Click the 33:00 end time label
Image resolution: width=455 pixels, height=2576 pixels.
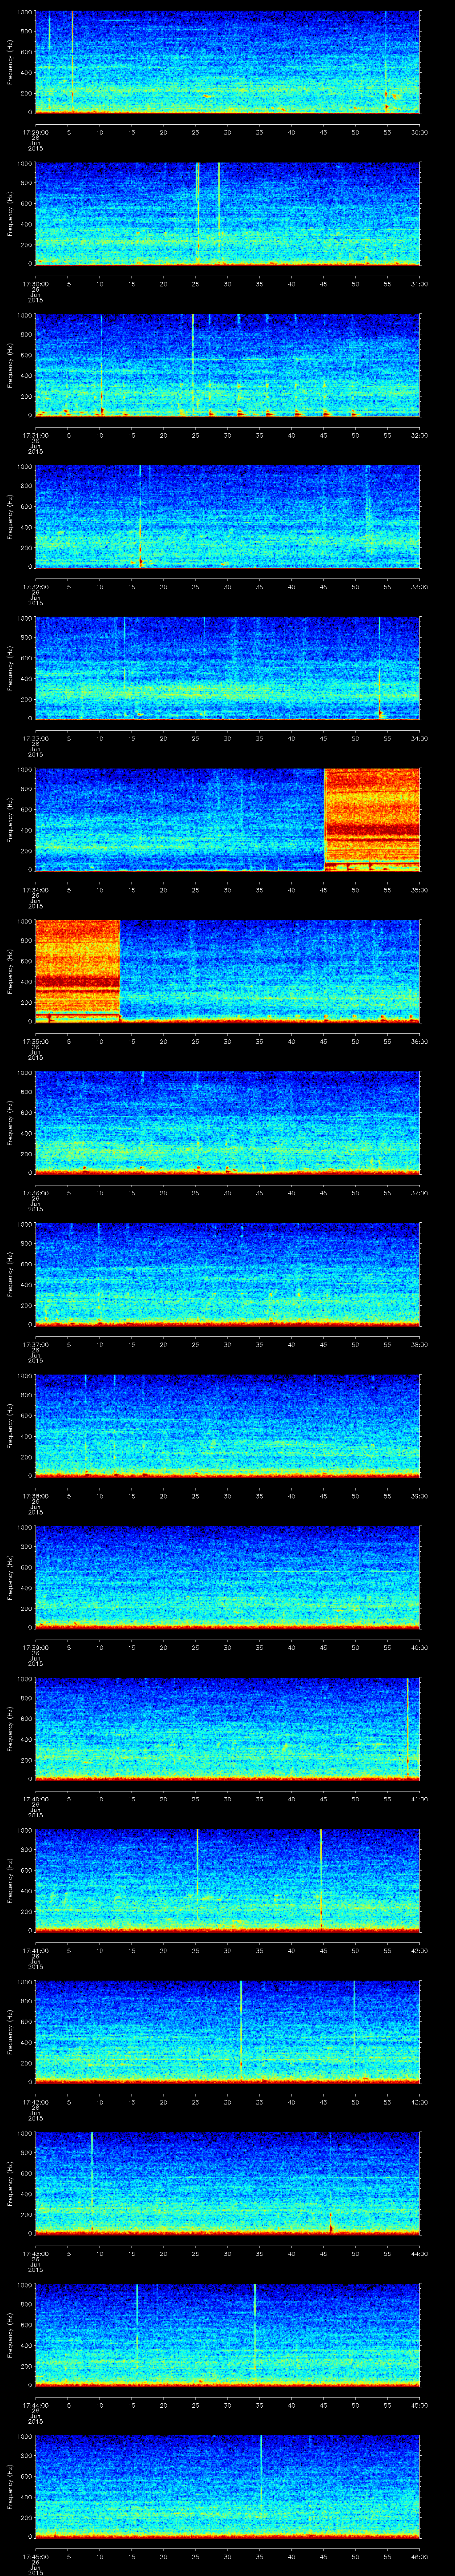pos(420,586)
